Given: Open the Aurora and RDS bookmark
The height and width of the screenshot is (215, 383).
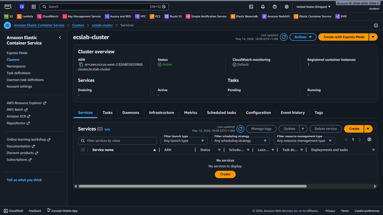Looking at the screenshot, I should point(118,16).
